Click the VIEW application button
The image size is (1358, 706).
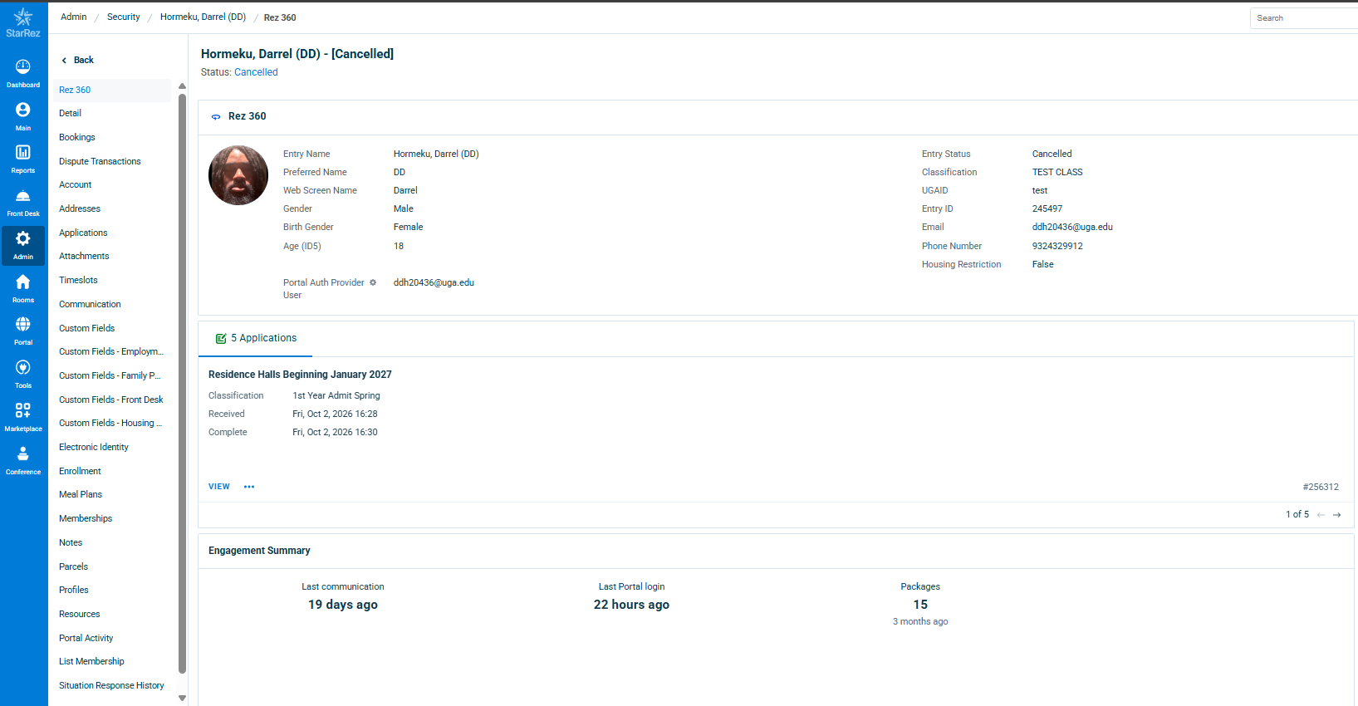tap(219, 487)
